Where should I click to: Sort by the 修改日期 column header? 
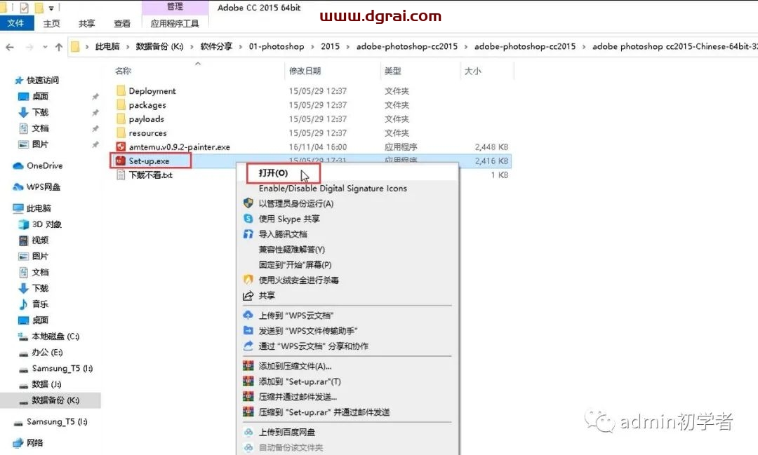(x=305, y=71)
